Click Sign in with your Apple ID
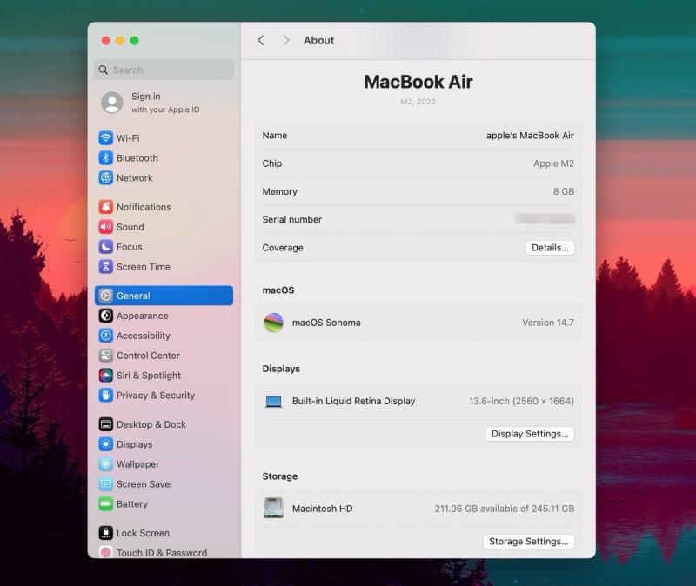The width and height of the screenshot is (696, 586). (165, 103)
